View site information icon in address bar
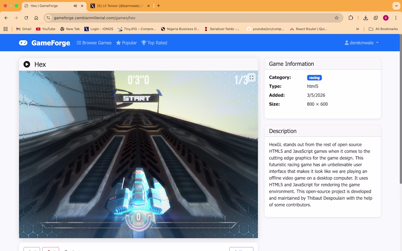The height and width of the screenshot is (251, 402). coord(48,18)
